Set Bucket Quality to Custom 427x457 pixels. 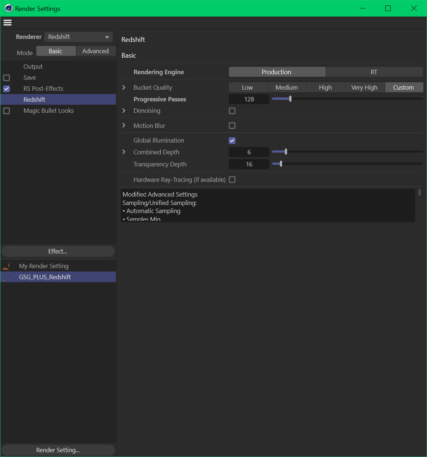coord(404,87)
